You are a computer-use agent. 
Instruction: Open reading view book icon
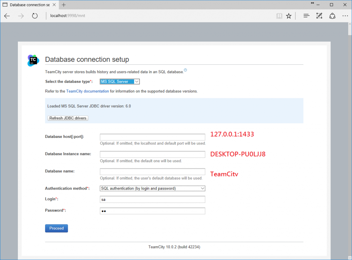tap(279, 16)
